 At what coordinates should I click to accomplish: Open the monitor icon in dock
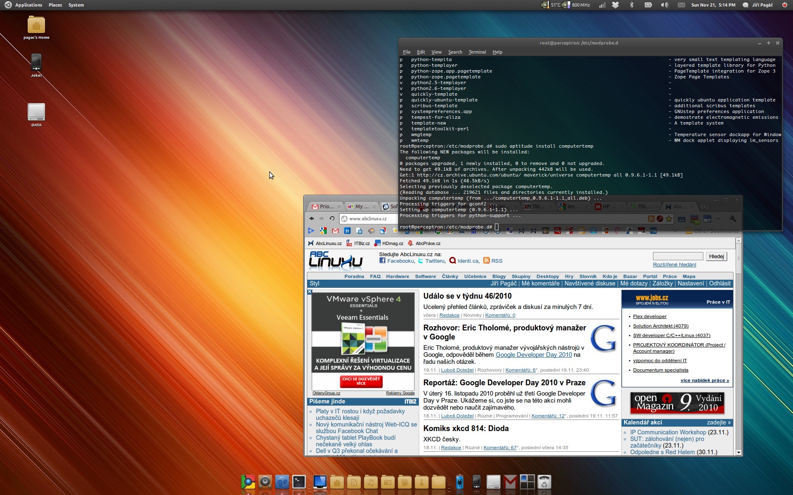tap(320, 482)
